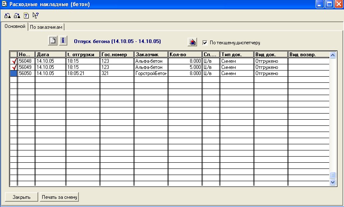Screen dimensions: 344x207
Task: Open the blue info icon button
Action: (63, 40)
